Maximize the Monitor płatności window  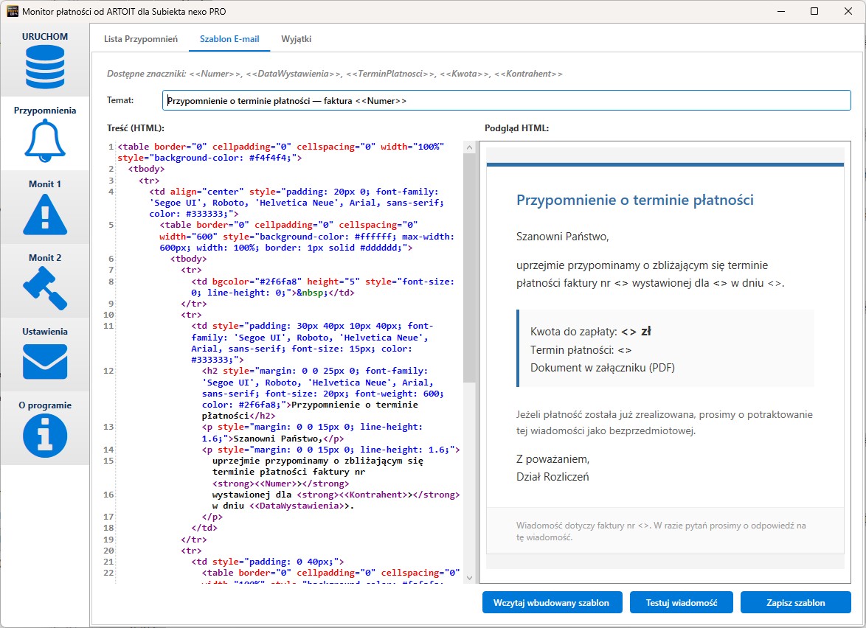pyautogui.click(x=814, y=11)
